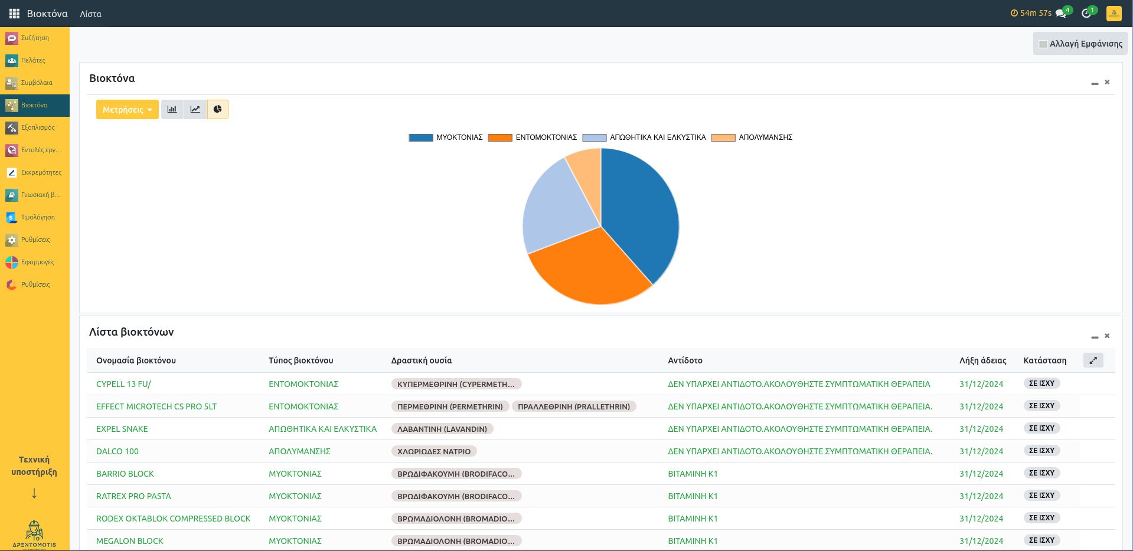Collapse the Βιοκτόνα chart panel
This screenshot has height=551, width=1133.
tap(1095, 83)
